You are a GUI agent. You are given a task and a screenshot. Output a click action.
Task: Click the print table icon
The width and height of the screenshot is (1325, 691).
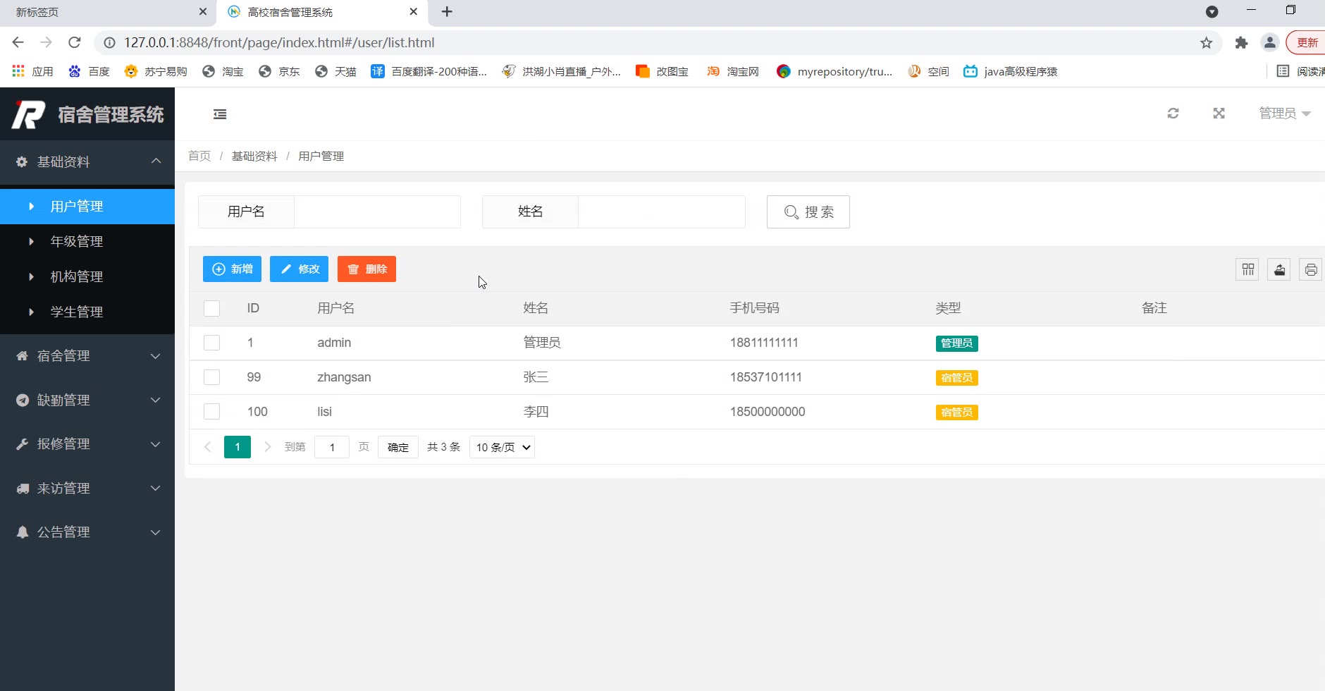point(1310,269)
